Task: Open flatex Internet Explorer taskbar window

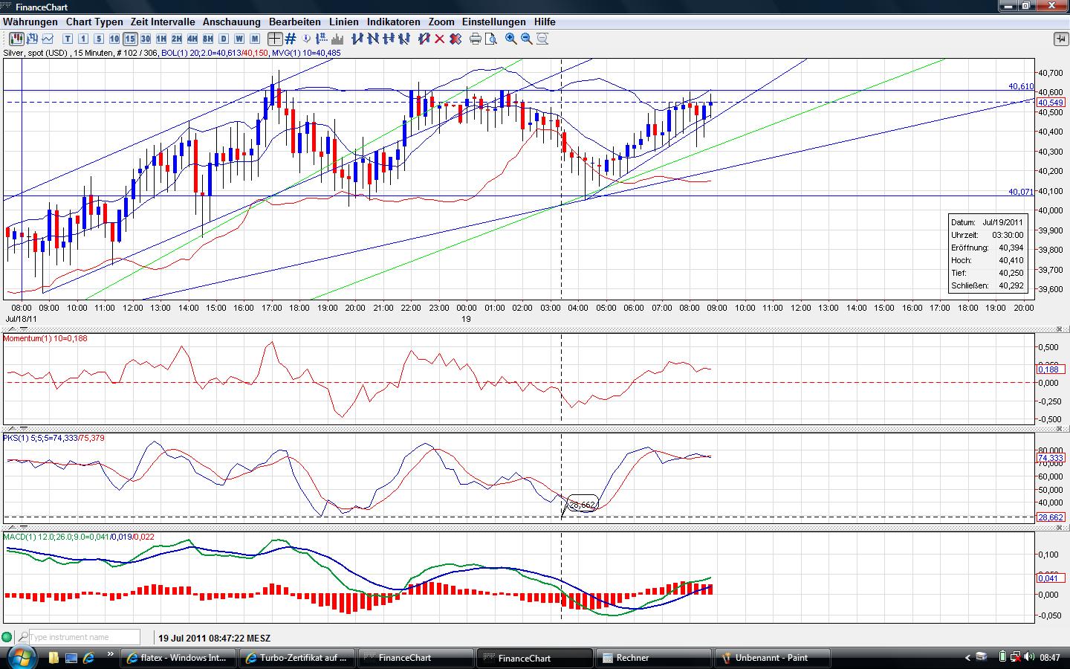Action: pyautogui.click(x=178, y=658)
